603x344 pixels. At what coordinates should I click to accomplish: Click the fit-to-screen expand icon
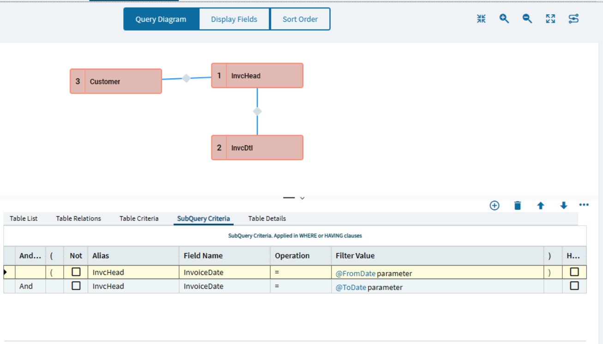coord(550,19)
